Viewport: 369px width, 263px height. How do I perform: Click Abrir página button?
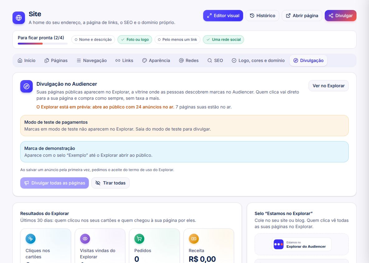point(302,16)
